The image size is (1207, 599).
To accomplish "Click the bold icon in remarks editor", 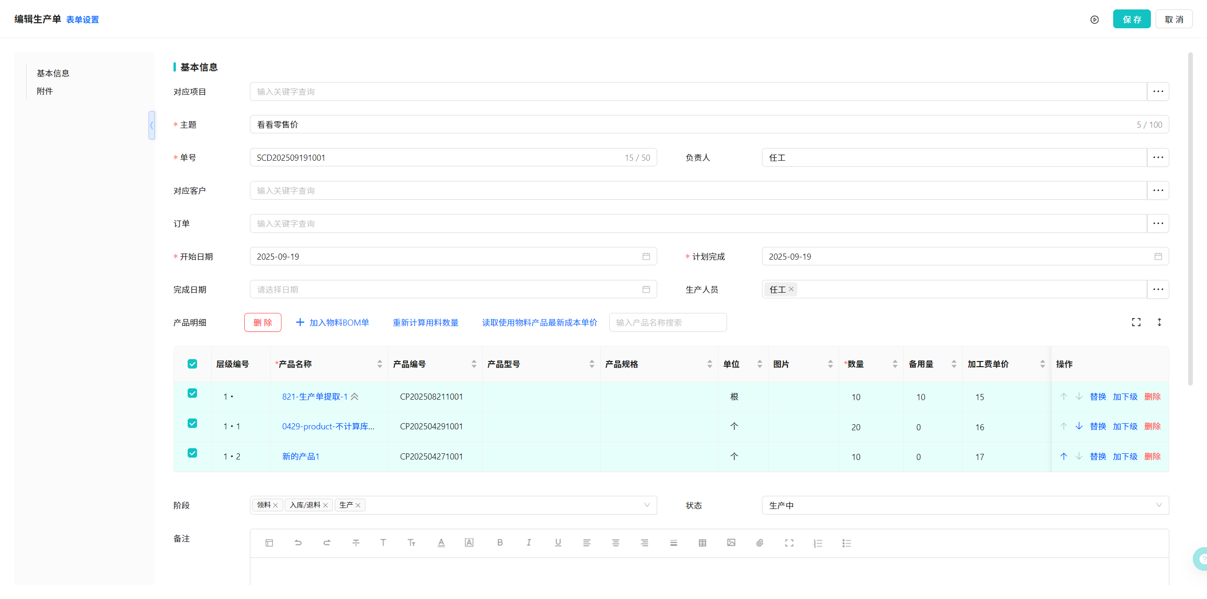I will 500,543.
